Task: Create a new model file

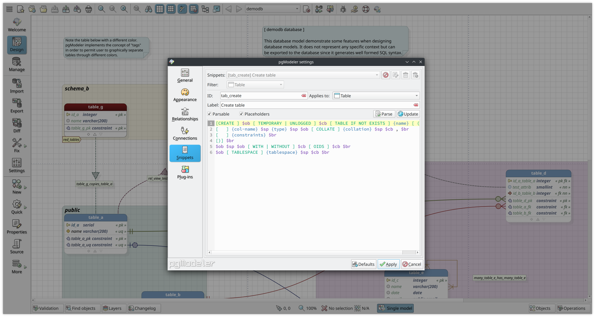Action: pos(21,9)
